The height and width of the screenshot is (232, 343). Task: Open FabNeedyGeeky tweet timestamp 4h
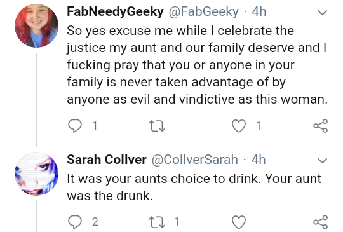click(259, 11)
